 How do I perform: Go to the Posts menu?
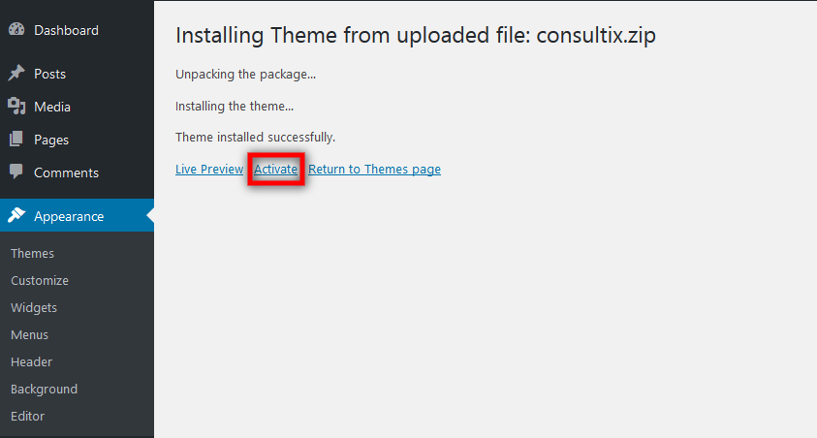coord(49,74)
